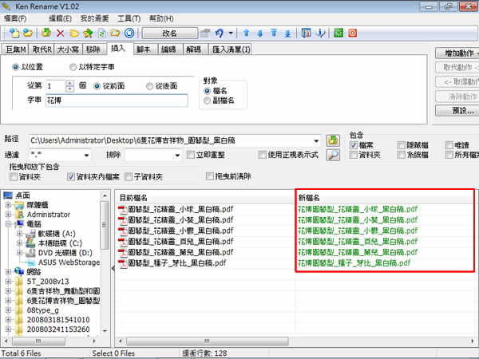Enable the 使用正規表示式 checkbox
Screen dimensions: 479x359
click(263, 155)
